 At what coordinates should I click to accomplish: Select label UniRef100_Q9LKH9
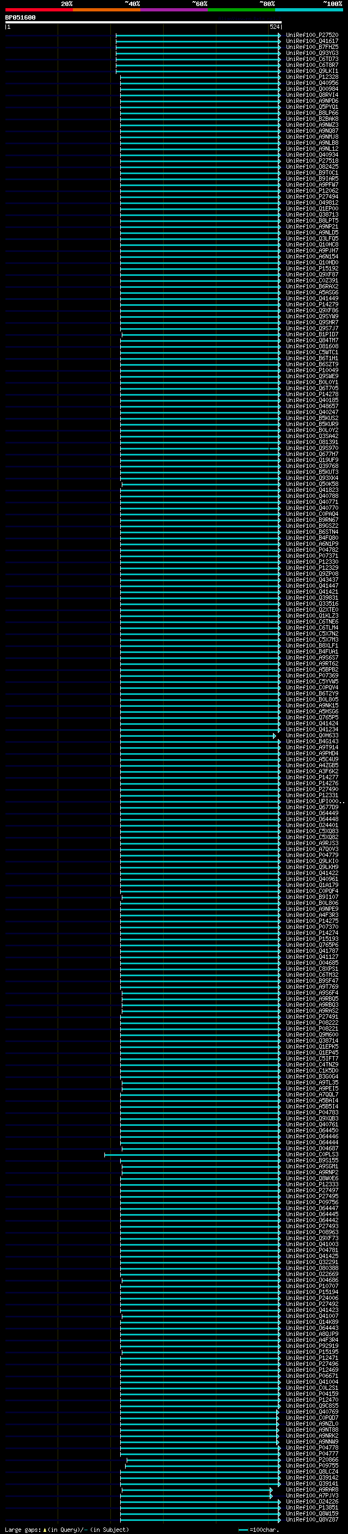(x=312, y=867)
